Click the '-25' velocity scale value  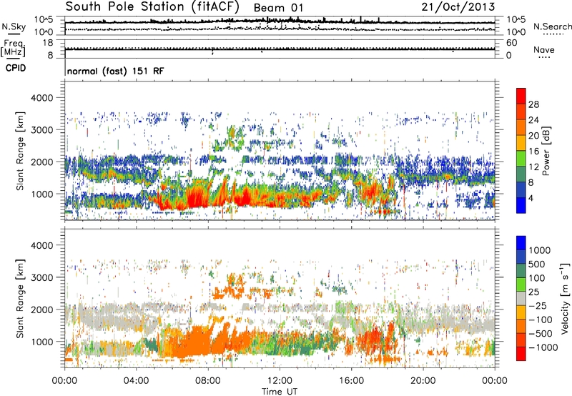tap(537, 305)
